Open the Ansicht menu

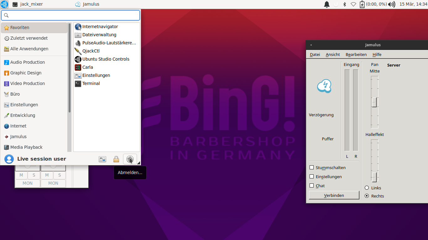[x=333, y=54]
